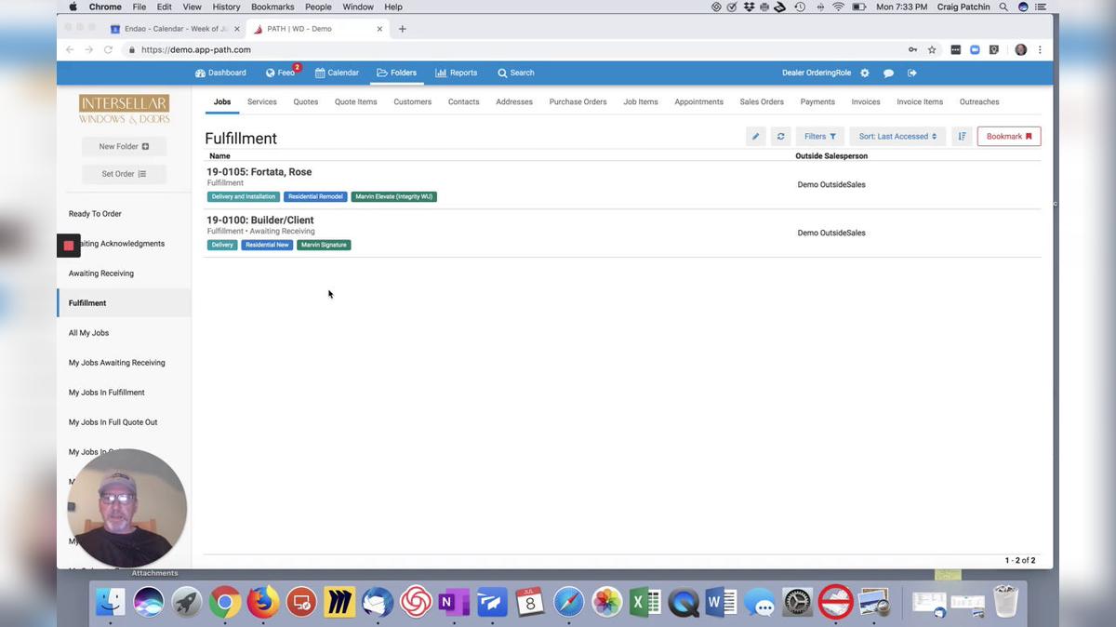Switch to the Sales Orders tab
This screenshot has height=627, width=1116.
pos(762,101)
